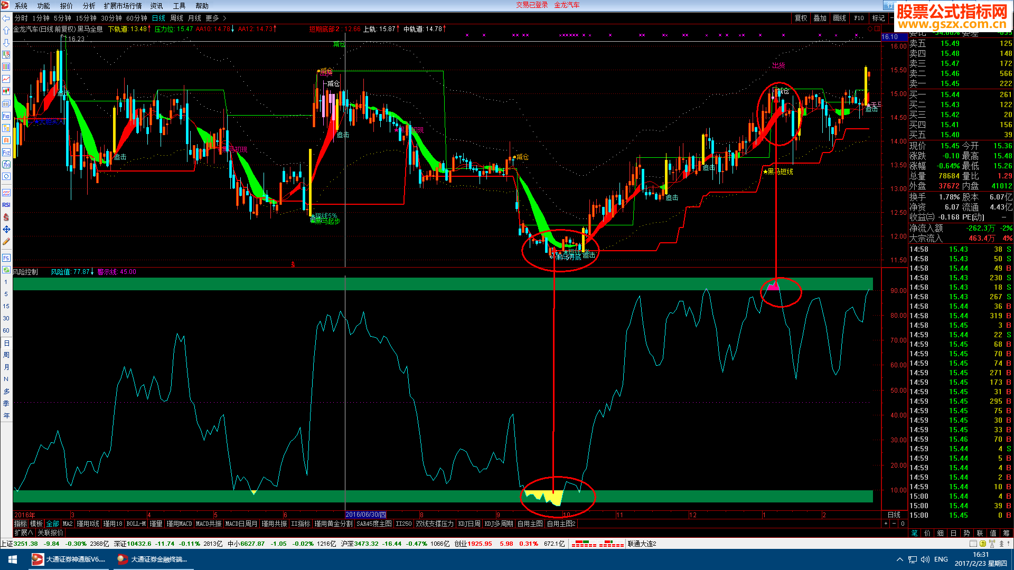Image resolution: width=1014 pixels, height=570 pixels.
Task: Switch to 30-minute period in sidebar
Action: pyautogui.click(x=6, y=318)
